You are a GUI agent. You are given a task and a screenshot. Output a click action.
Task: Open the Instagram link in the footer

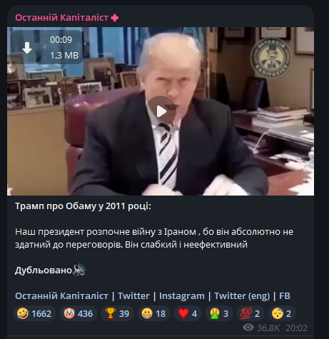coord(182,296)
